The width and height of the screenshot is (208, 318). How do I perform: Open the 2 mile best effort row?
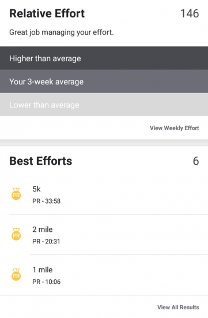(104, 234)
